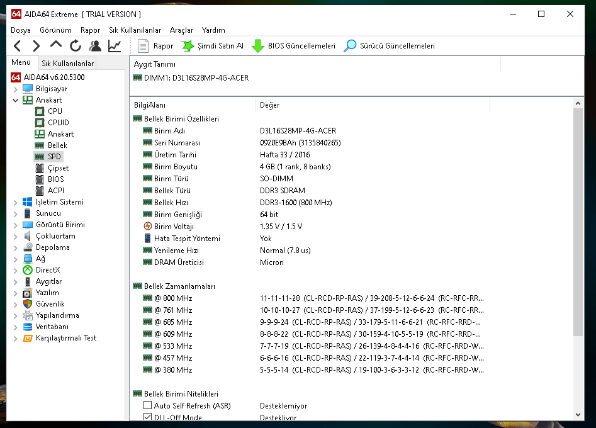Open the Araçlar menu
Image resolution: width=596 pixels, height=428 pixels.
pos(181,30)
